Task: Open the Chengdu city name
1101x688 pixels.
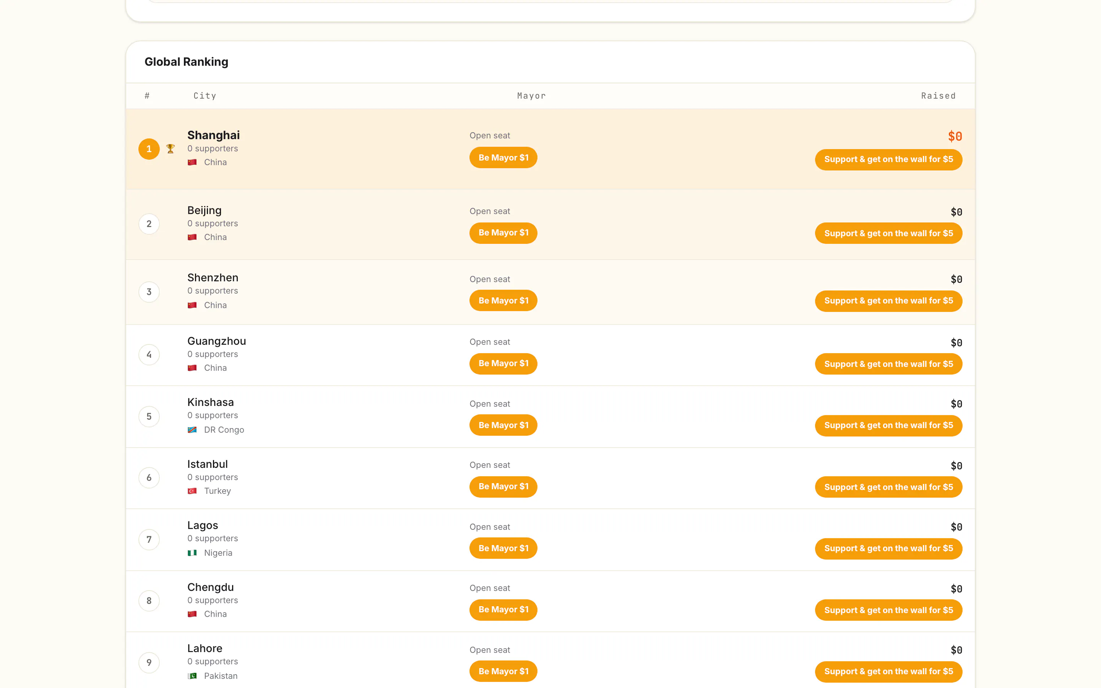Action: click(210, 587)
